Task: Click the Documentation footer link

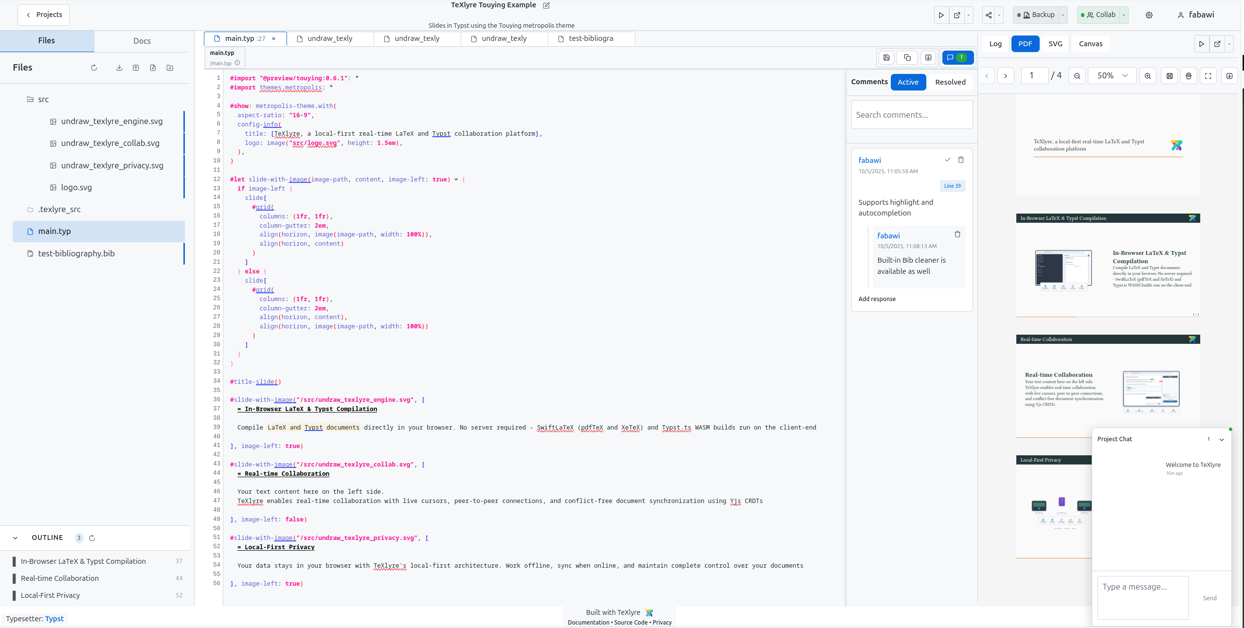Action: (588, 622)
